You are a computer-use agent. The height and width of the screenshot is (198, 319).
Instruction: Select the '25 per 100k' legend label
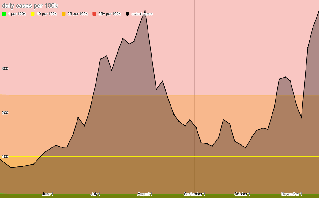coord(78,14)
